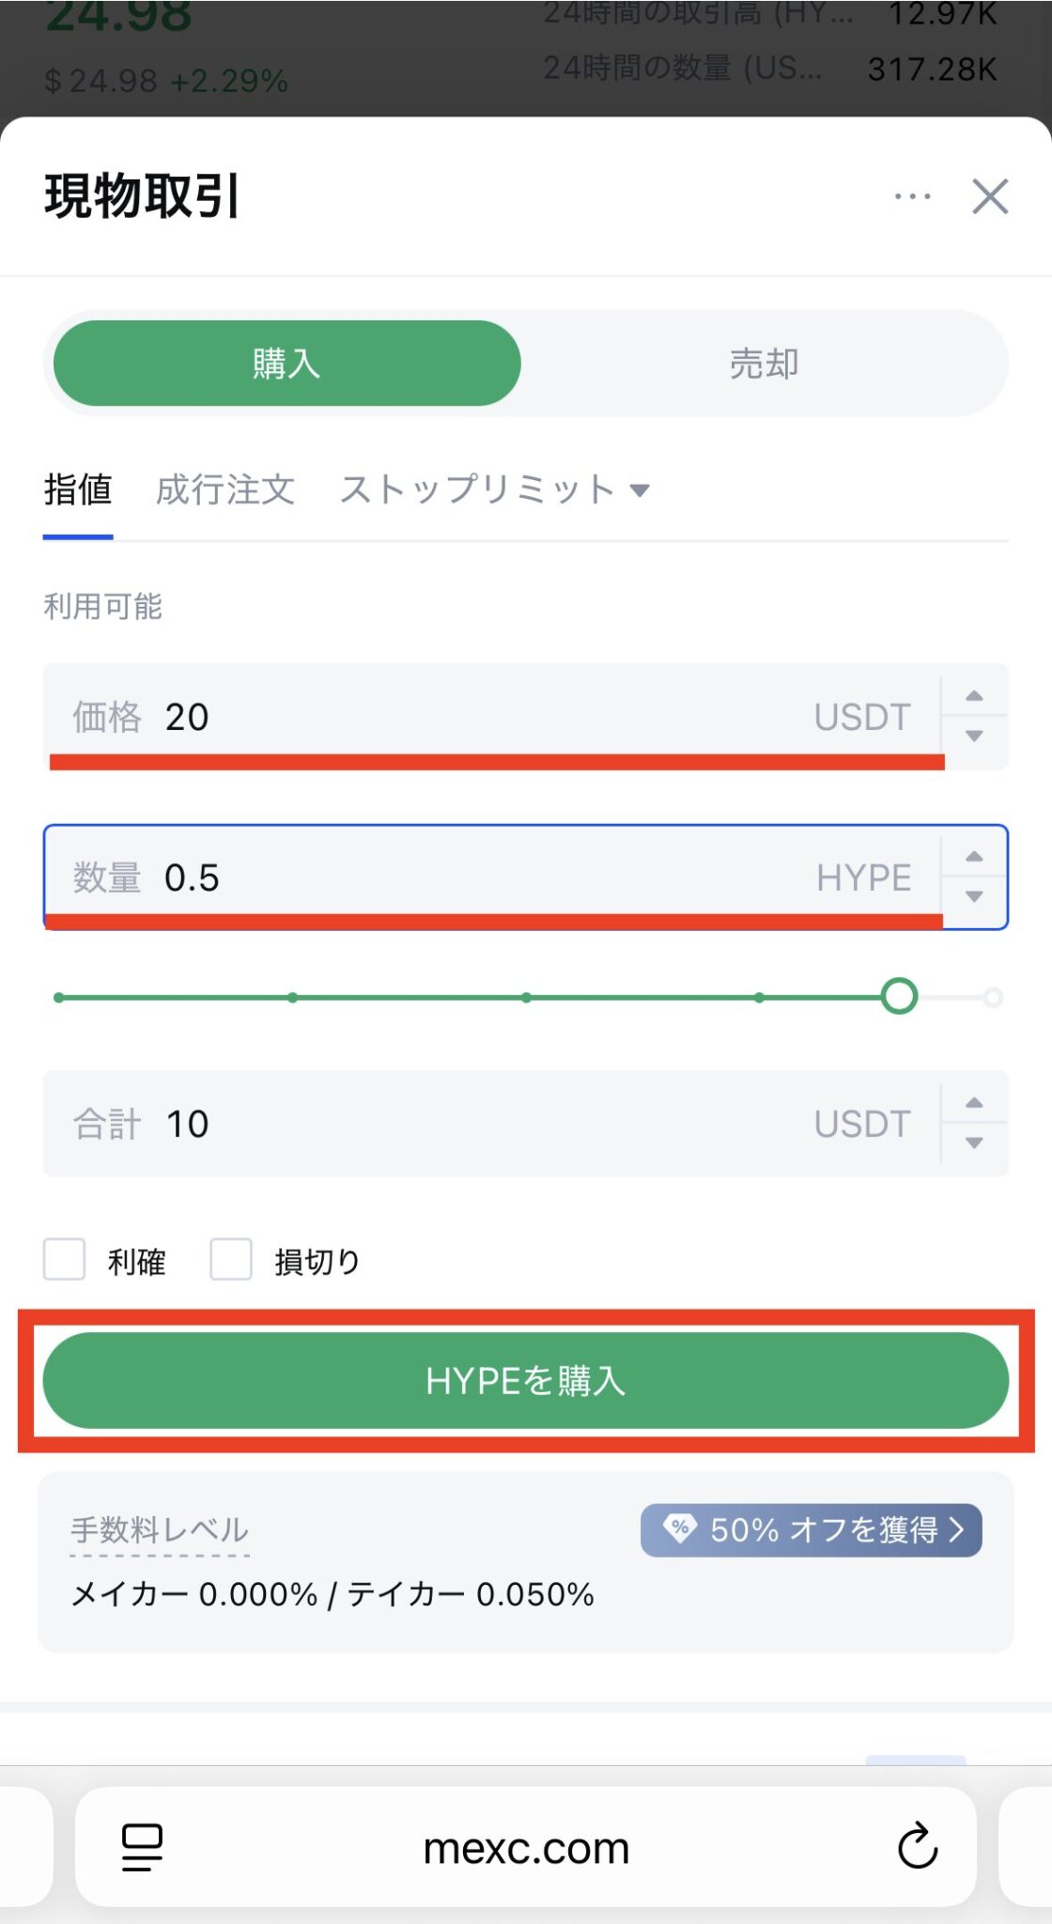Tap the diamond icon on the discount badge
The height and width of the screenshot is (1924, 1052).
pyautogui.click(x=679, y=1529)
